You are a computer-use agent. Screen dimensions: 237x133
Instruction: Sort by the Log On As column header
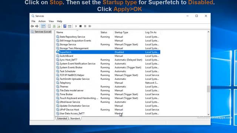pyautogui.click(x=152, y=32)
